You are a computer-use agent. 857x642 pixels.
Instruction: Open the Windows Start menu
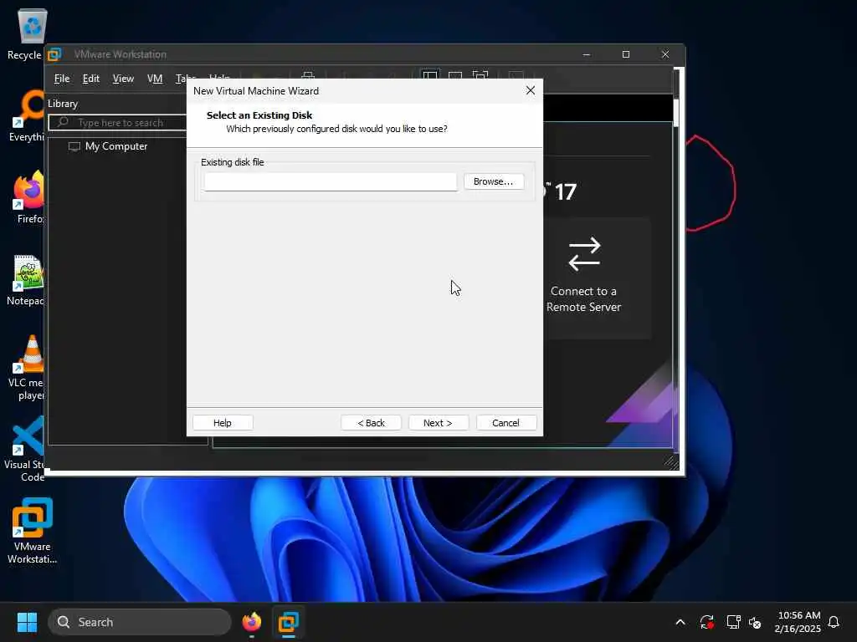27,622
